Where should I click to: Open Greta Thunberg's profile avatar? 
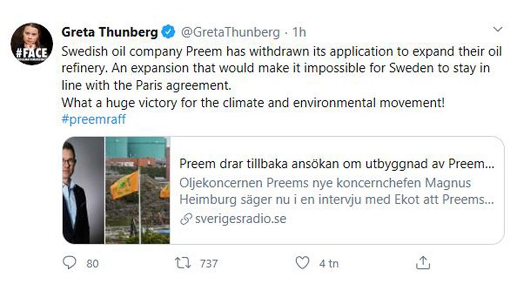(32, 44)
